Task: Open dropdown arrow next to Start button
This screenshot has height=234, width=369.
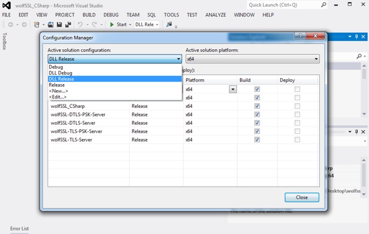Action: tap(130, 25)
